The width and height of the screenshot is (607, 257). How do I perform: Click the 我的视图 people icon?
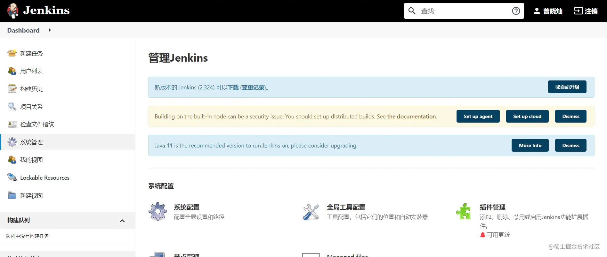(12, 160)
